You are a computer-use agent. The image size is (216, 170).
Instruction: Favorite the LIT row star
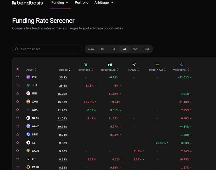pyautogui.click(x=17, y=159)
